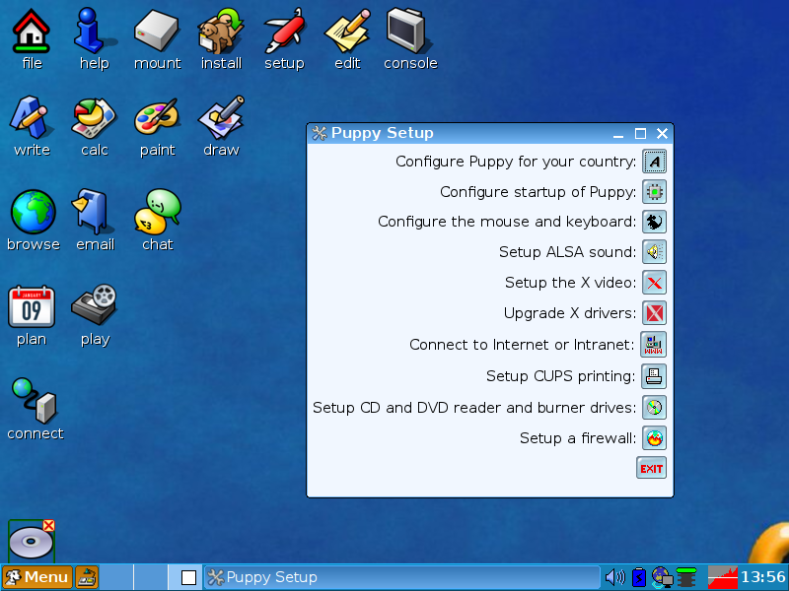Viewport: 789px width, 591px height.
Task: Open the network status tray icon
Action: point(663,577)
